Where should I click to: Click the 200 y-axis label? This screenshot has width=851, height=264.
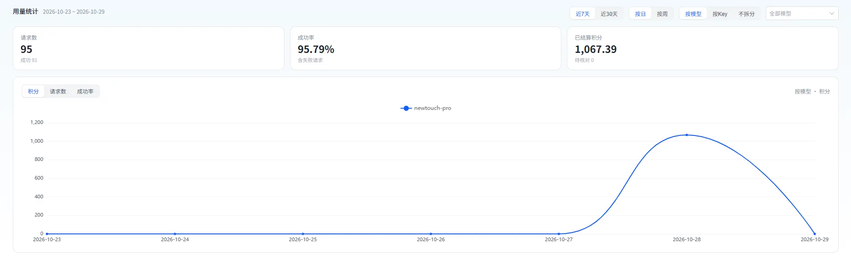(39, 215)
